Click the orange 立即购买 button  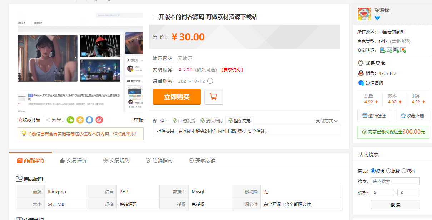click(177, 97)
